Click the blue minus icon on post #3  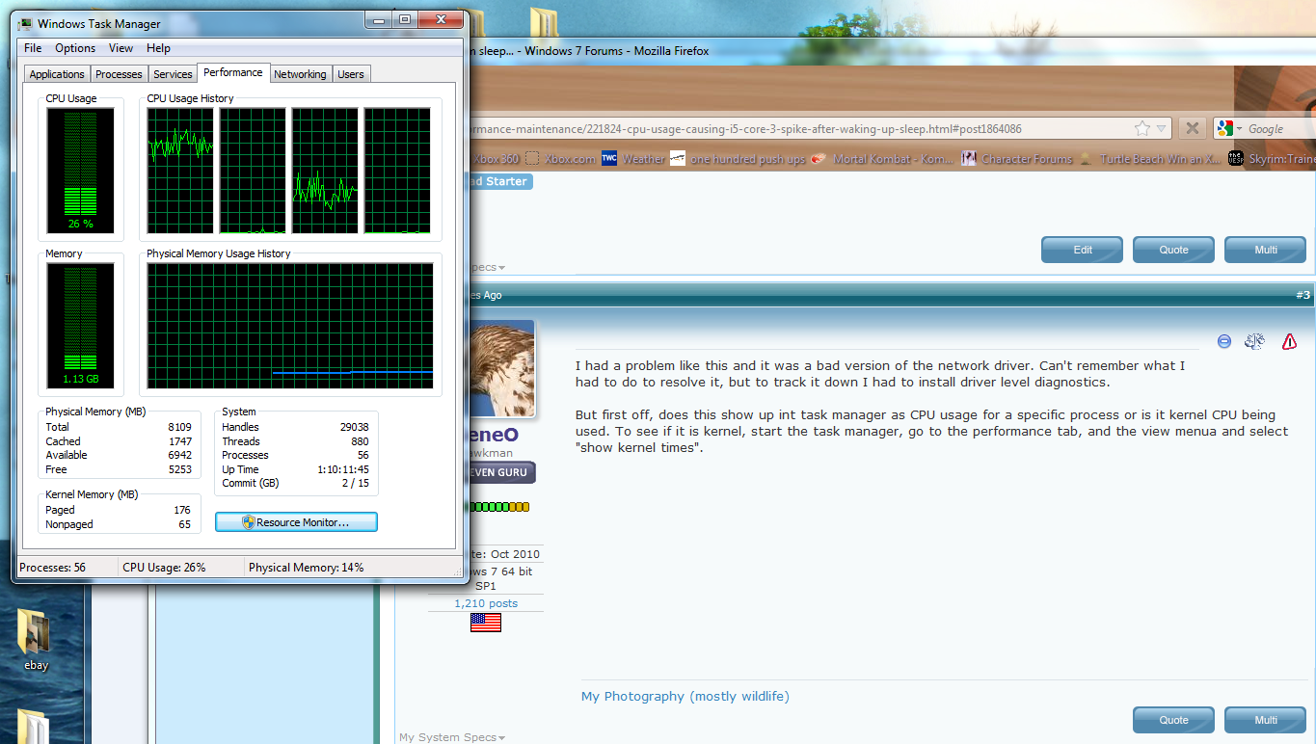point(1224,341)
